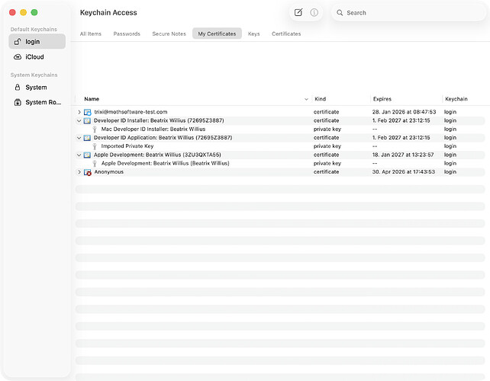Click the Keychain Access window title
Screen dimensions: 490x381
[108, 12]
